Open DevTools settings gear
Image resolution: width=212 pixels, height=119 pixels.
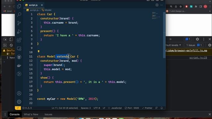(x=197, y=39)
